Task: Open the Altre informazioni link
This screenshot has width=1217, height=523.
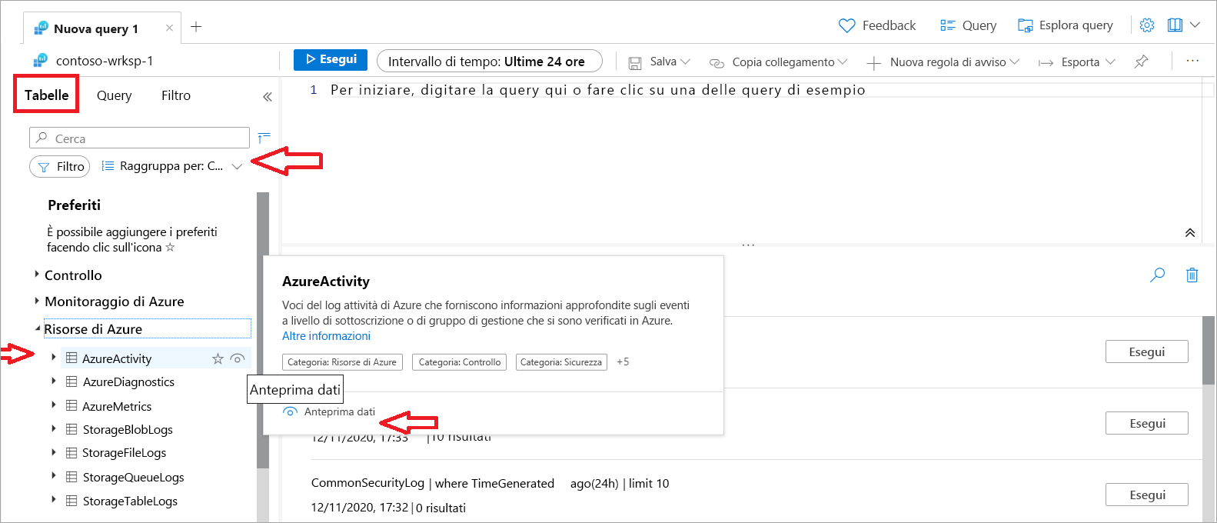Action: 326,336
